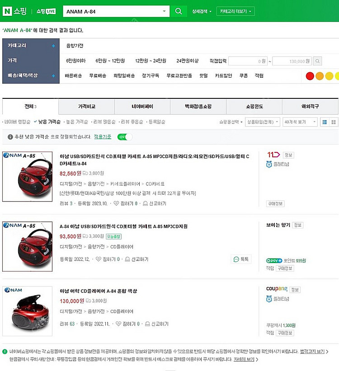Switch to list view icon
339x371 pixels.
pyautogui.click(x=325, y=122)
